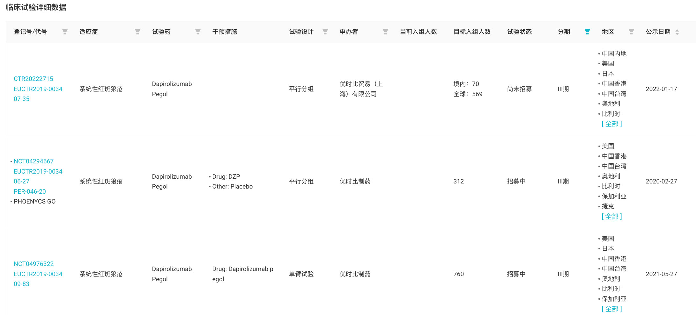Open filter for 申办者 column
Viewport: 696px width, 315px height.
click(x=385, y=32)
